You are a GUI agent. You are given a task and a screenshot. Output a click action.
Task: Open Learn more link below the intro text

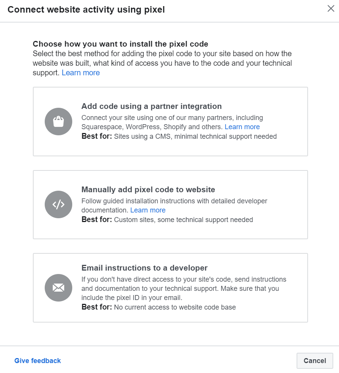[x=81, y=73]
